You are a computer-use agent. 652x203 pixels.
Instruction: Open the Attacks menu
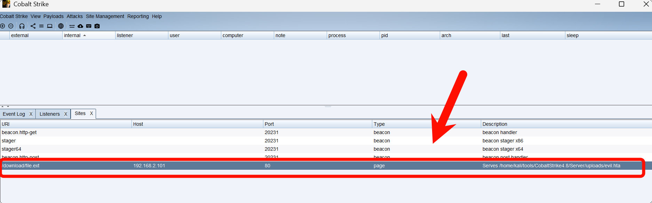[74, 16]
